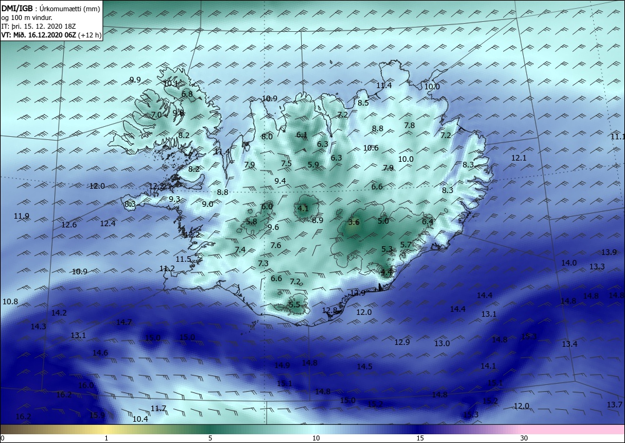Click the 'DMI/IGB : Úrkomumætti (mm)' title line

51,9
